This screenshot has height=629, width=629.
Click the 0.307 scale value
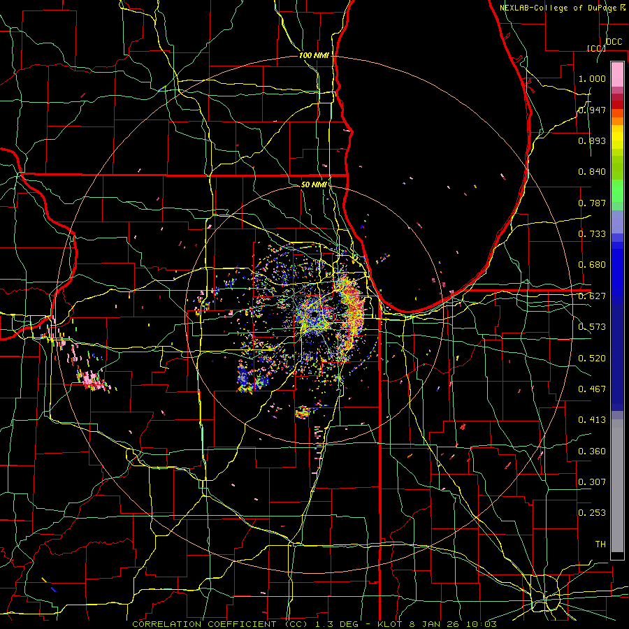click(x=592, y=482)
